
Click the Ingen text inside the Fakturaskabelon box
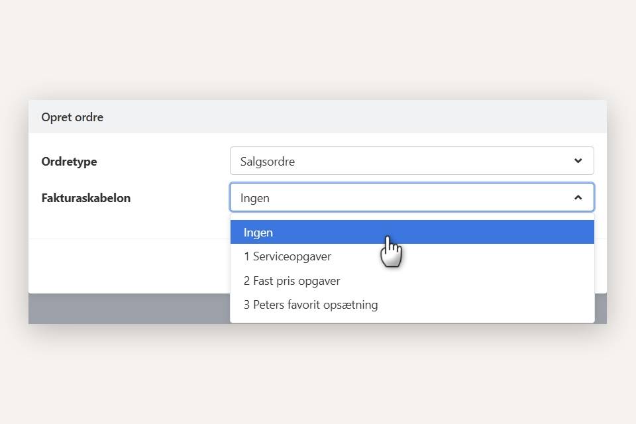click(x=255, y=198)
